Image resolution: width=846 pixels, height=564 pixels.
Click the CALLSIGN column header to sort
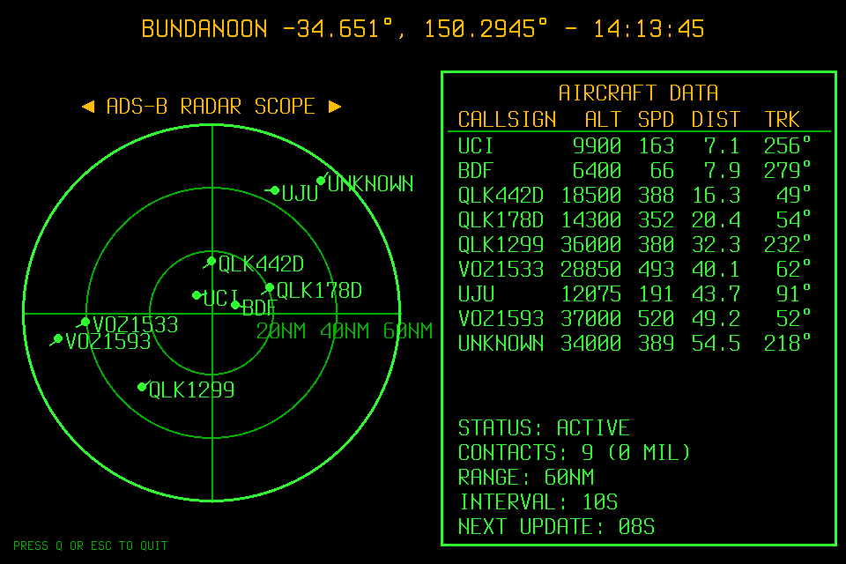pos(506,119)
